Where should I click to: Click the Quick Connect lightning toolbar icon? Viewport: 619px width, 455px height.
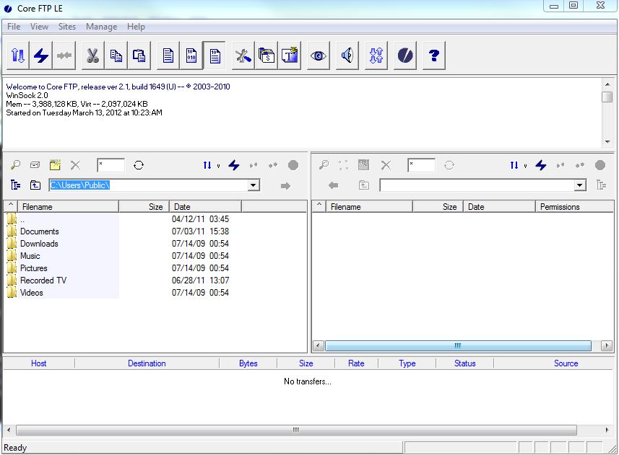[x=40, y=56]
